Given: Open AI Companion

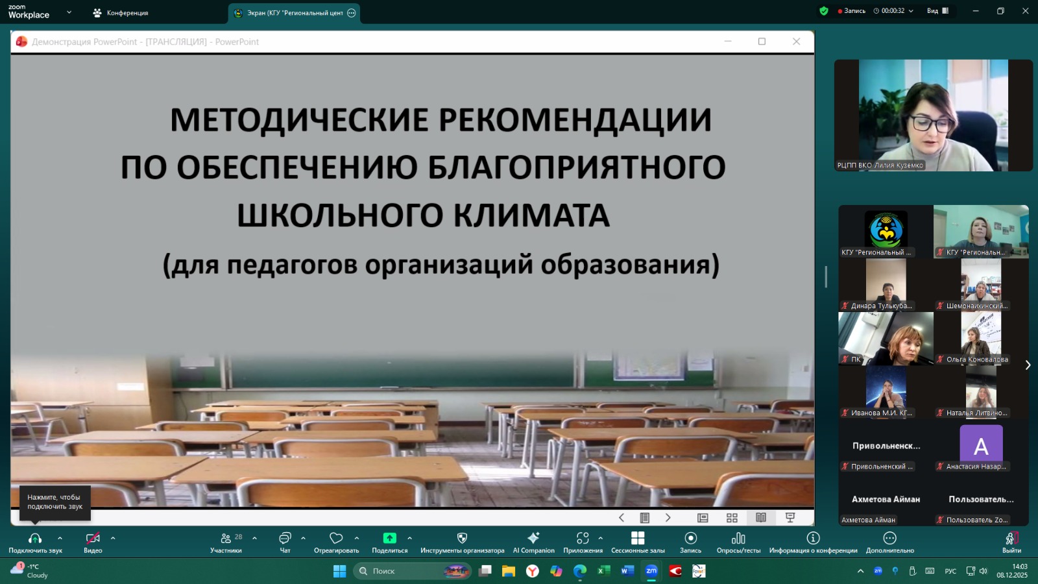Looking at the screenshot, I should 533,542.
